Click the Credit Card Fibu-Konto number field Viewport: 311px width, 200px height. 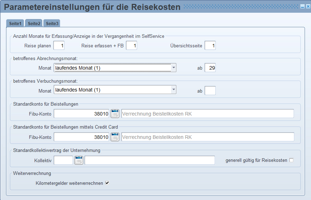click(x=81, y=137)
